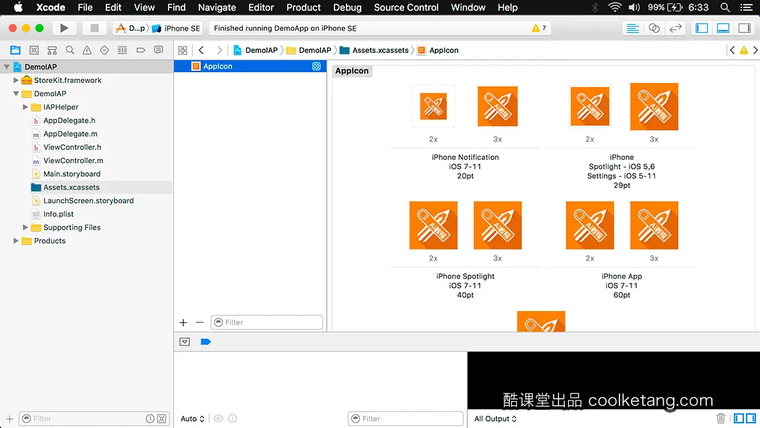This screenshot has width=760, height=428.
Task: Remove selected asset with minus button
Action: point(199,322)
